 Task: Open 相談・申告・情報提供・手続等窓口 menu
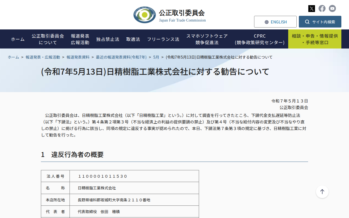tap(315, 39)
